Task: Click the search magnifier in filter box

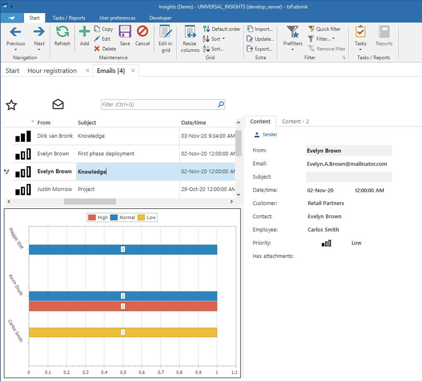Action: point(221,104)
